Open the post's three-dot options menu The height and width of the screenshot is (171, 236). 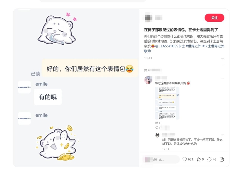[x=222, y=58]
